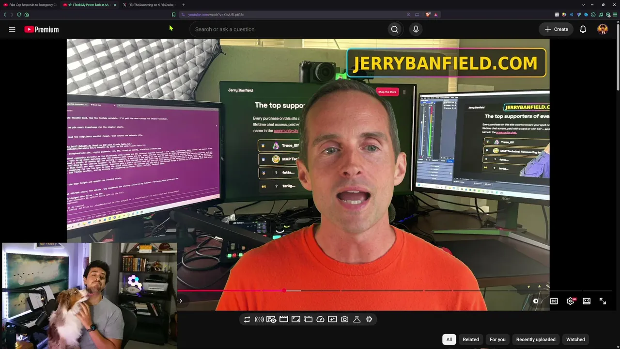Submit search with the magnifier button
This screenshot has width=620, height=349.
(395, 29)
